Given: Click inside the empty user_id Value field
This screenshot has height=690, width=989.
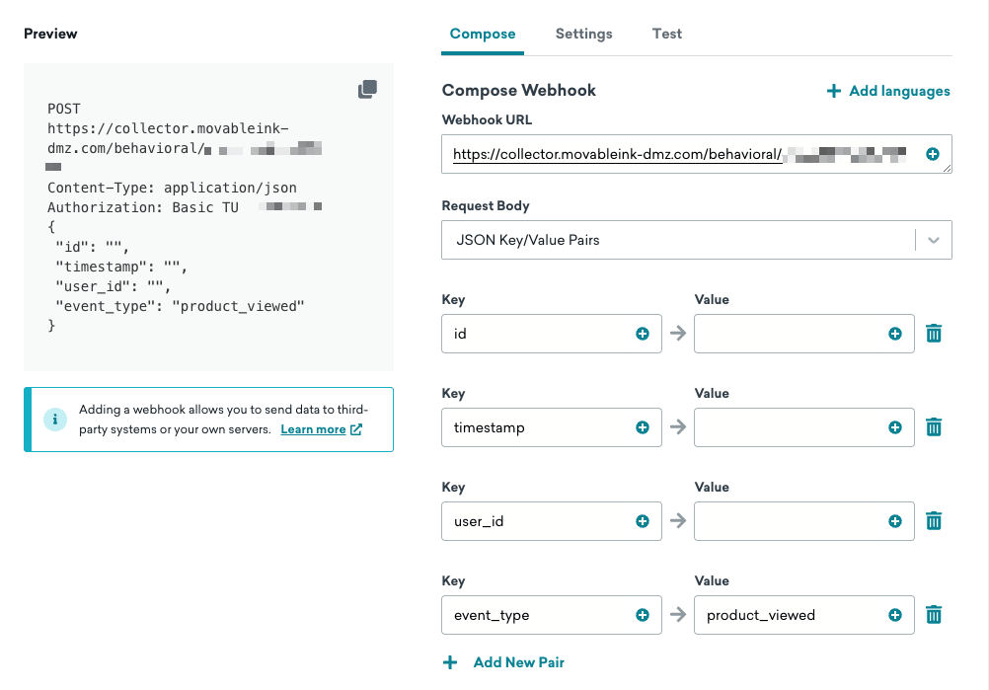Looking at the screenshot, I should point(790,520).
